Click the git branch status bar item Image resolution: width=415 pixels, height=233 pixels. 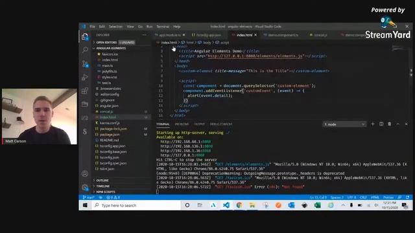pyautogui.click(x=88, y=197)
